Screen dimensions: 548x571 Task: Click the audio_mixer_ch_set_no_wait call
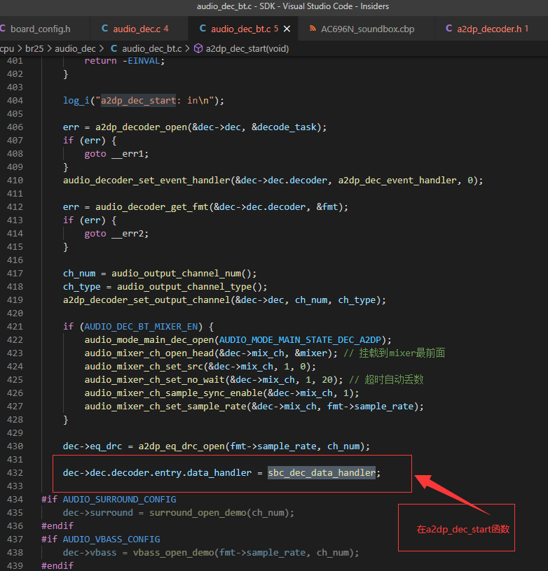(155, 380)
